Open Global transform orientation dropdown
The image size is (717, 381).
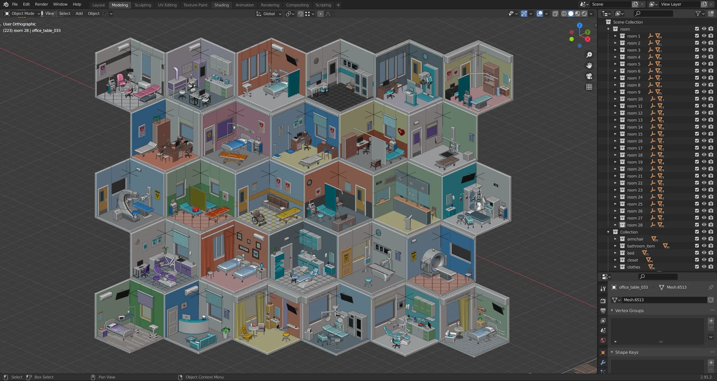269,14
